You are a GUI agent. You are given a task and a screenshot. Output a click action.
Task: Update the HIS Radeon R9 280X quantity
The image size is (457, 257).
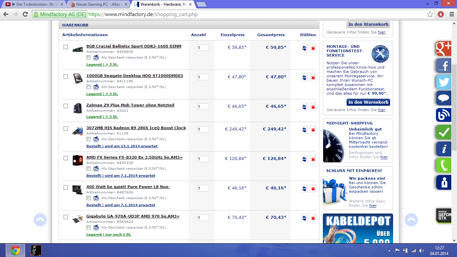tap(304, 130)
